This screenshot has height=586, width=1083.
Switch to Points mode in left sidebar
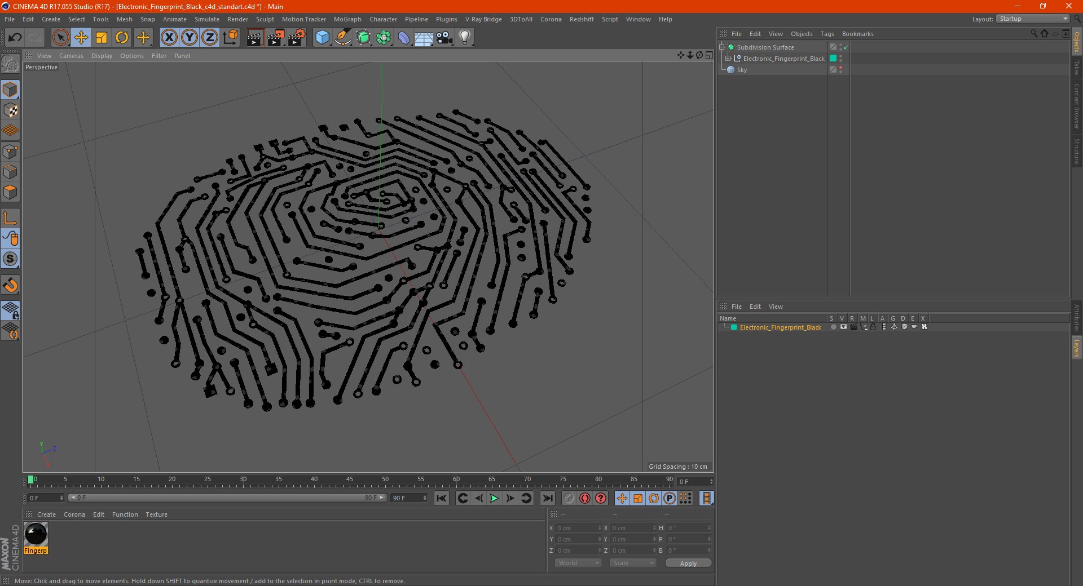[10, 152]
